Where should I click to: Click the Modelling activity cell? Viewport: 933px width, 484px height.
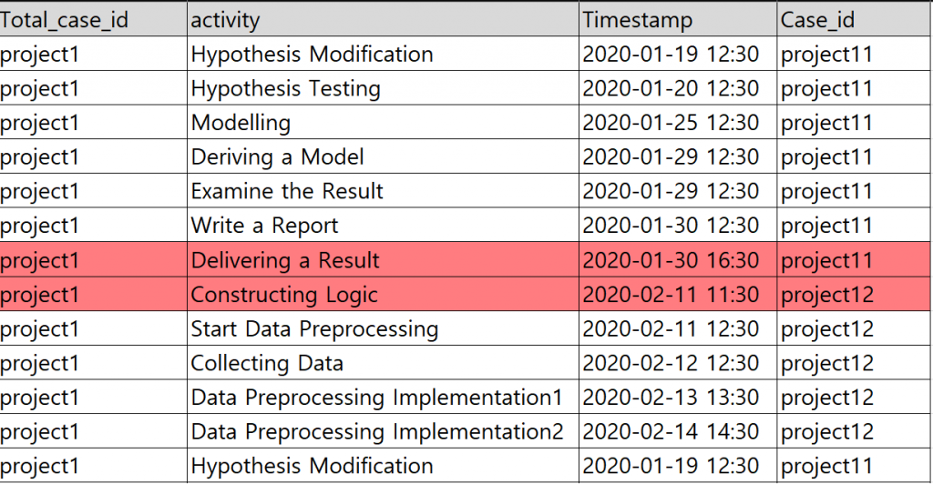[241, 123]
